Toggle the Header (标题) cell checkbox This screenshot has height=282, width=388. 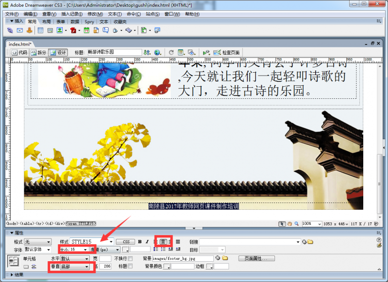coord(130,266)
